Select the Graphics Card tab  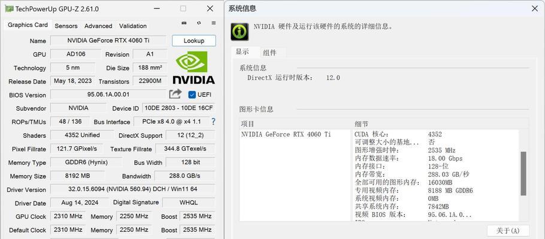click(x=28, y=25)
